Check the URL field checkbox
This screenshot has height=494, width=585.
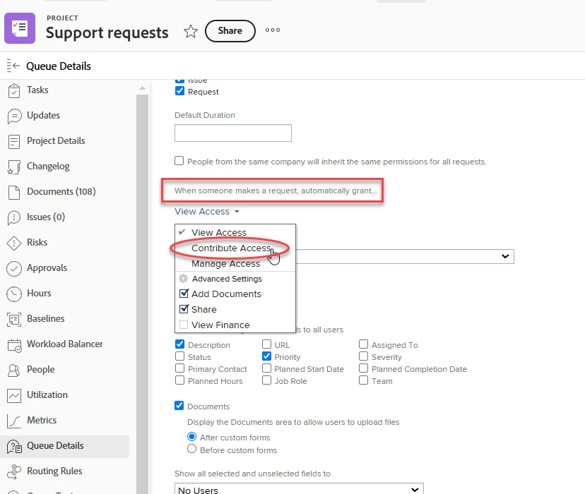click(266, 344)
